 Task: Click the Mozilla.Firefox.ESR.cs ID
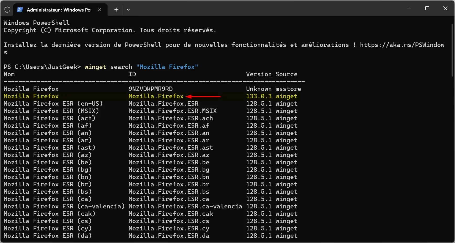[x=169, y=221]
